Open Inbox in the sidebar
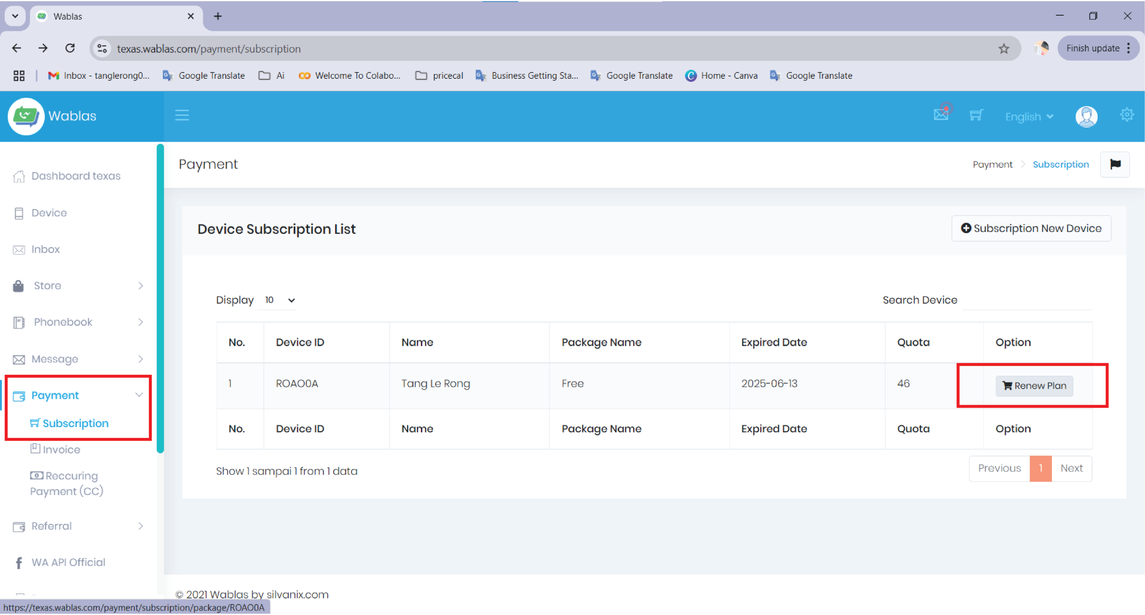Viewport: 1145px width, 615px height. click(37, 249)
